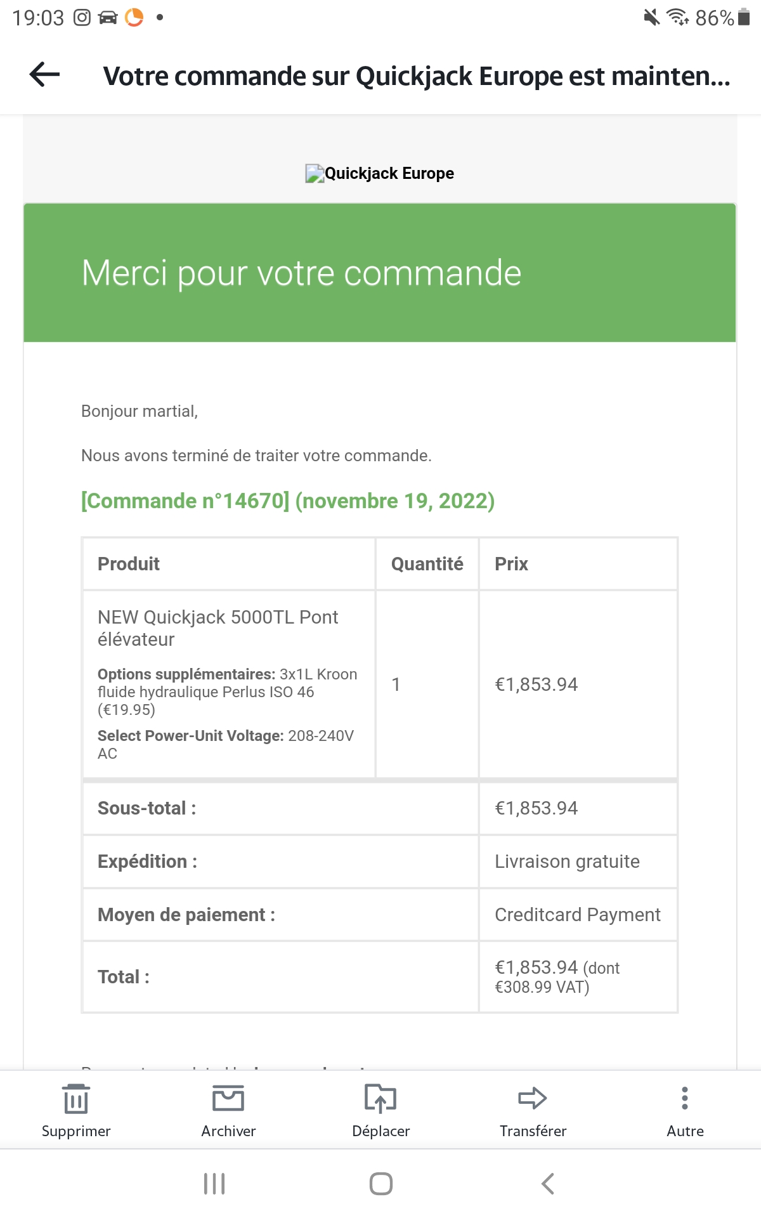Delete email with Supprimer trash icon
The image size is (761, 1218).
[76, 1111]
